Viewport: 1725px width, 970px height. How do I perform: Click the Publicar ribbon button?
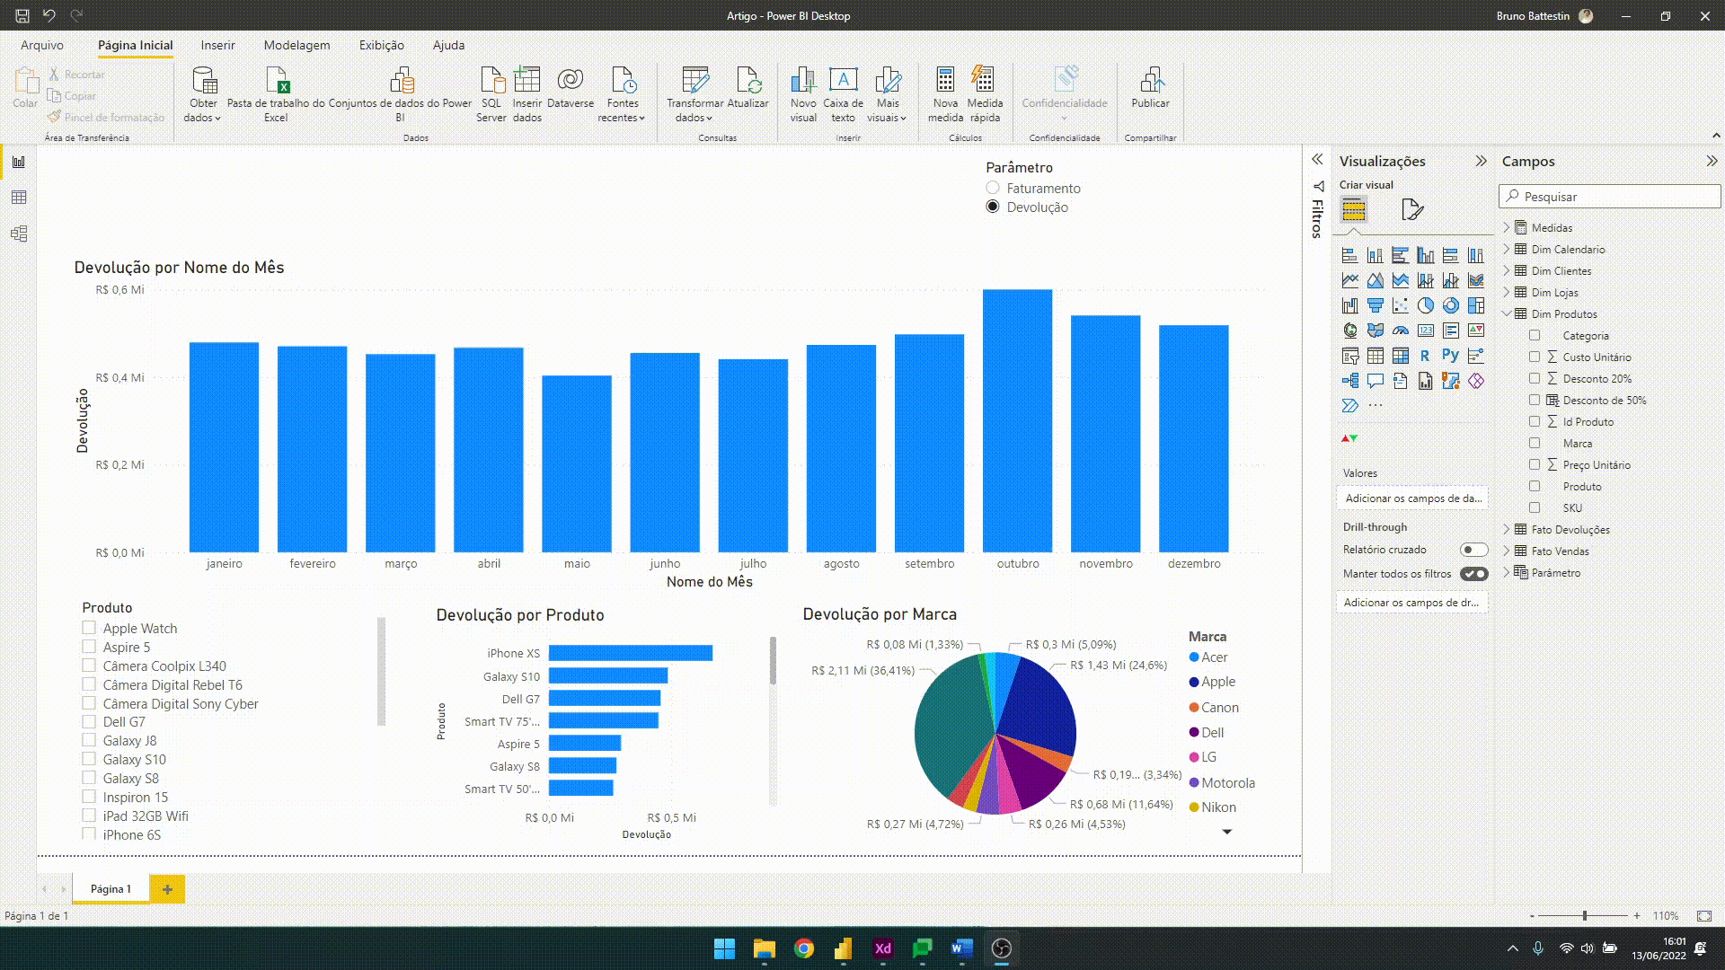tap(1150, 88)
